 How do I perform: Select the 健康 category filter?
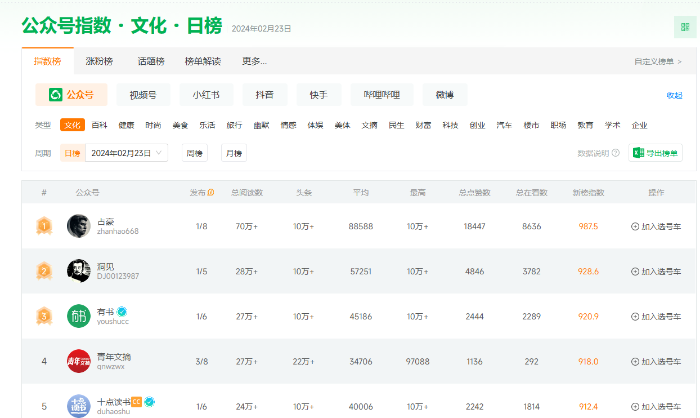pos(127,125)
